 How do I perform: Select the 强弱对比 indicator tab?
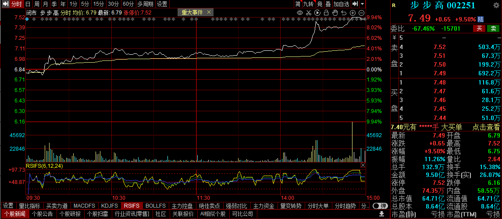237,205
